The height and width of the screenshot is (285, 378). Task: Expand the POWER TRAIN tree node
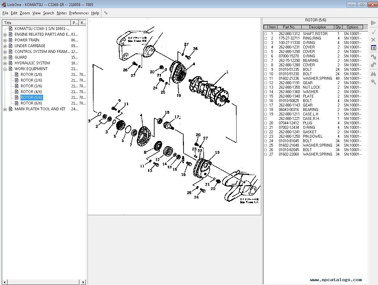[x=5, y=40]
